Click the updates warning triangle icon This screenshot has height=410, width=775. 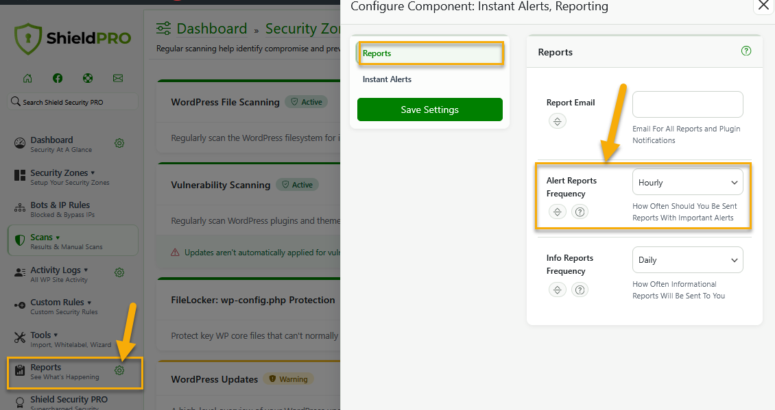175,252
